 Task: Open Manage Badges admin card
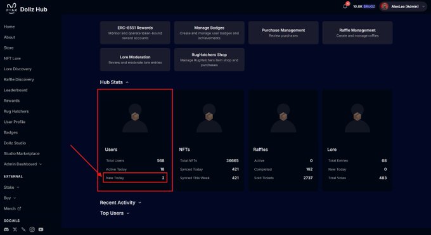[209, 33]
